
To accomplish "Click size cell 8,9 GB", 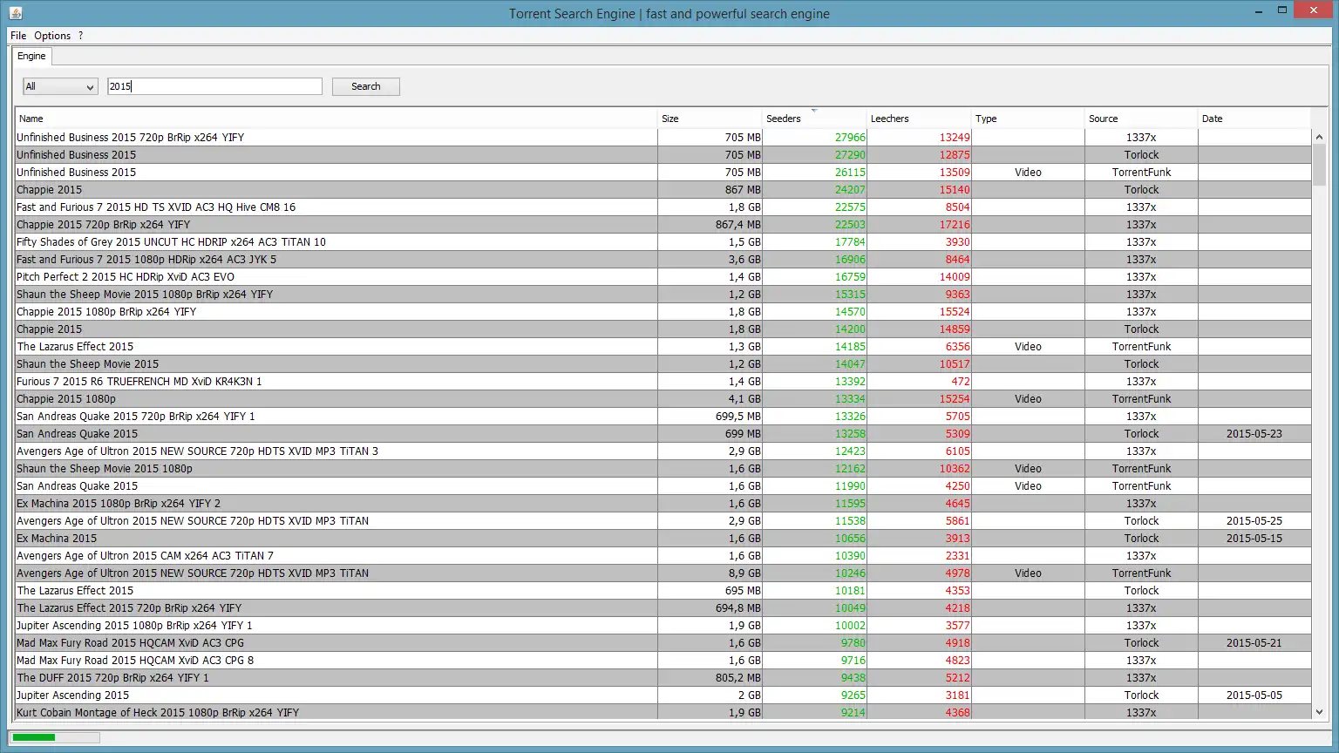I will tap(744, 573).
